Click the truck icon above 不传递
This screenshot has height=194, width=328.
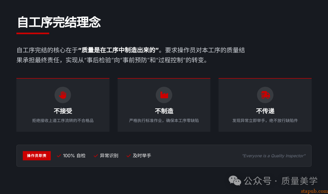265,95
